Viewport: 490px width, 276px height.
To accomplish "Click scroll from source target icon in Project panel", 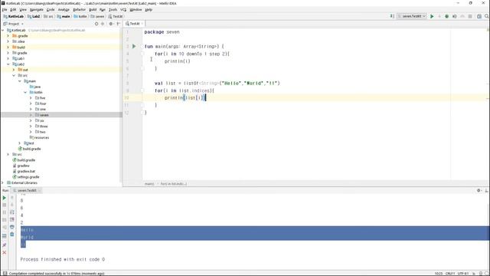I will click(x=96, y=24).
